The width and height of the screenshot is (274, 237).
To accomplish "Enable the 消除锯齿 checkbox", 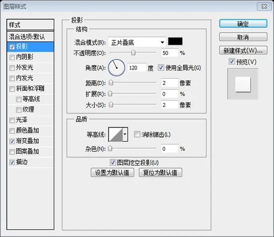I will point(137,134).
